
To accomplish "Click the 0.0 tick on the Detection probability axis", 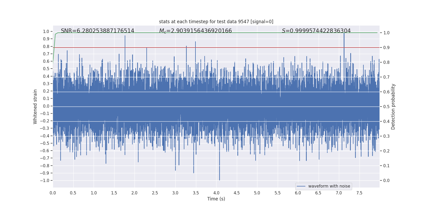I will click(x=386, y=181).
